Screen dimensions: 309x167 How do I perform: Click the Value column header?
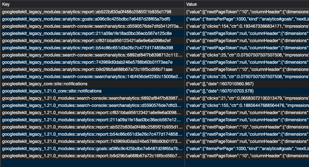[x=247, y=4]
